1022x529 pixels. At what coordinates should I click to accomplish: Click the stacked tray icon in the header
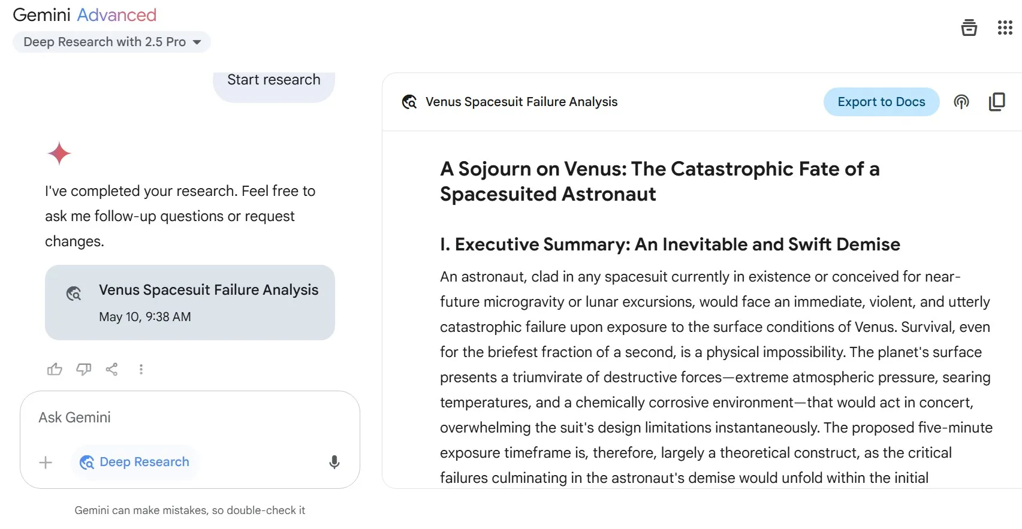pyautogui.click(x=969, y=28)
